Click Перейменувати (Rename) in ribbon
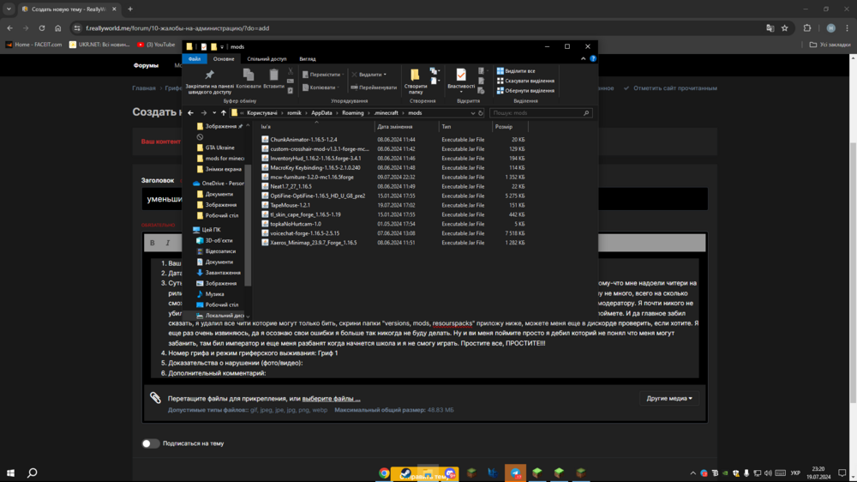 point(374,87)
